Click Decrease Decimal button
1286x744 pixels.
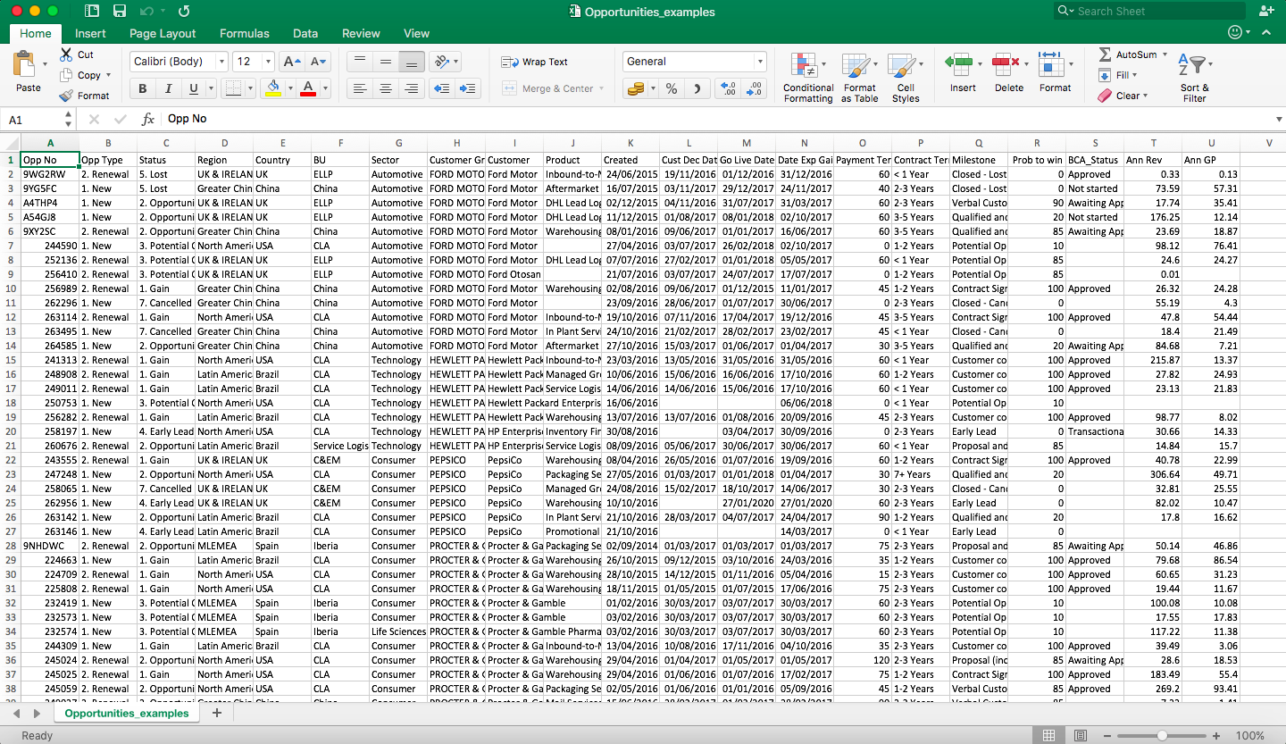click(x=756, y=88)
